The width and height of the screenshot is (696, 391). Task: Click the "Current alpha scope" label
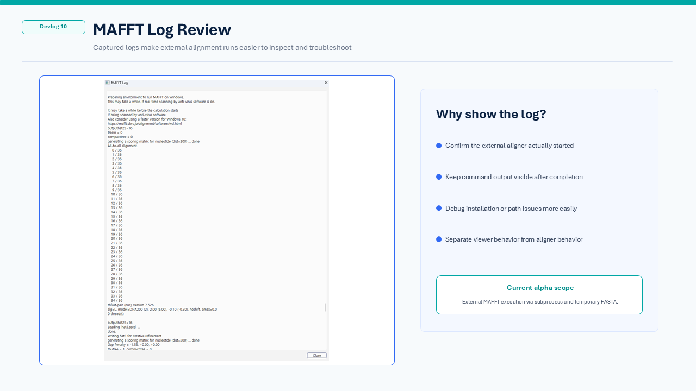[x=540, y=288]
